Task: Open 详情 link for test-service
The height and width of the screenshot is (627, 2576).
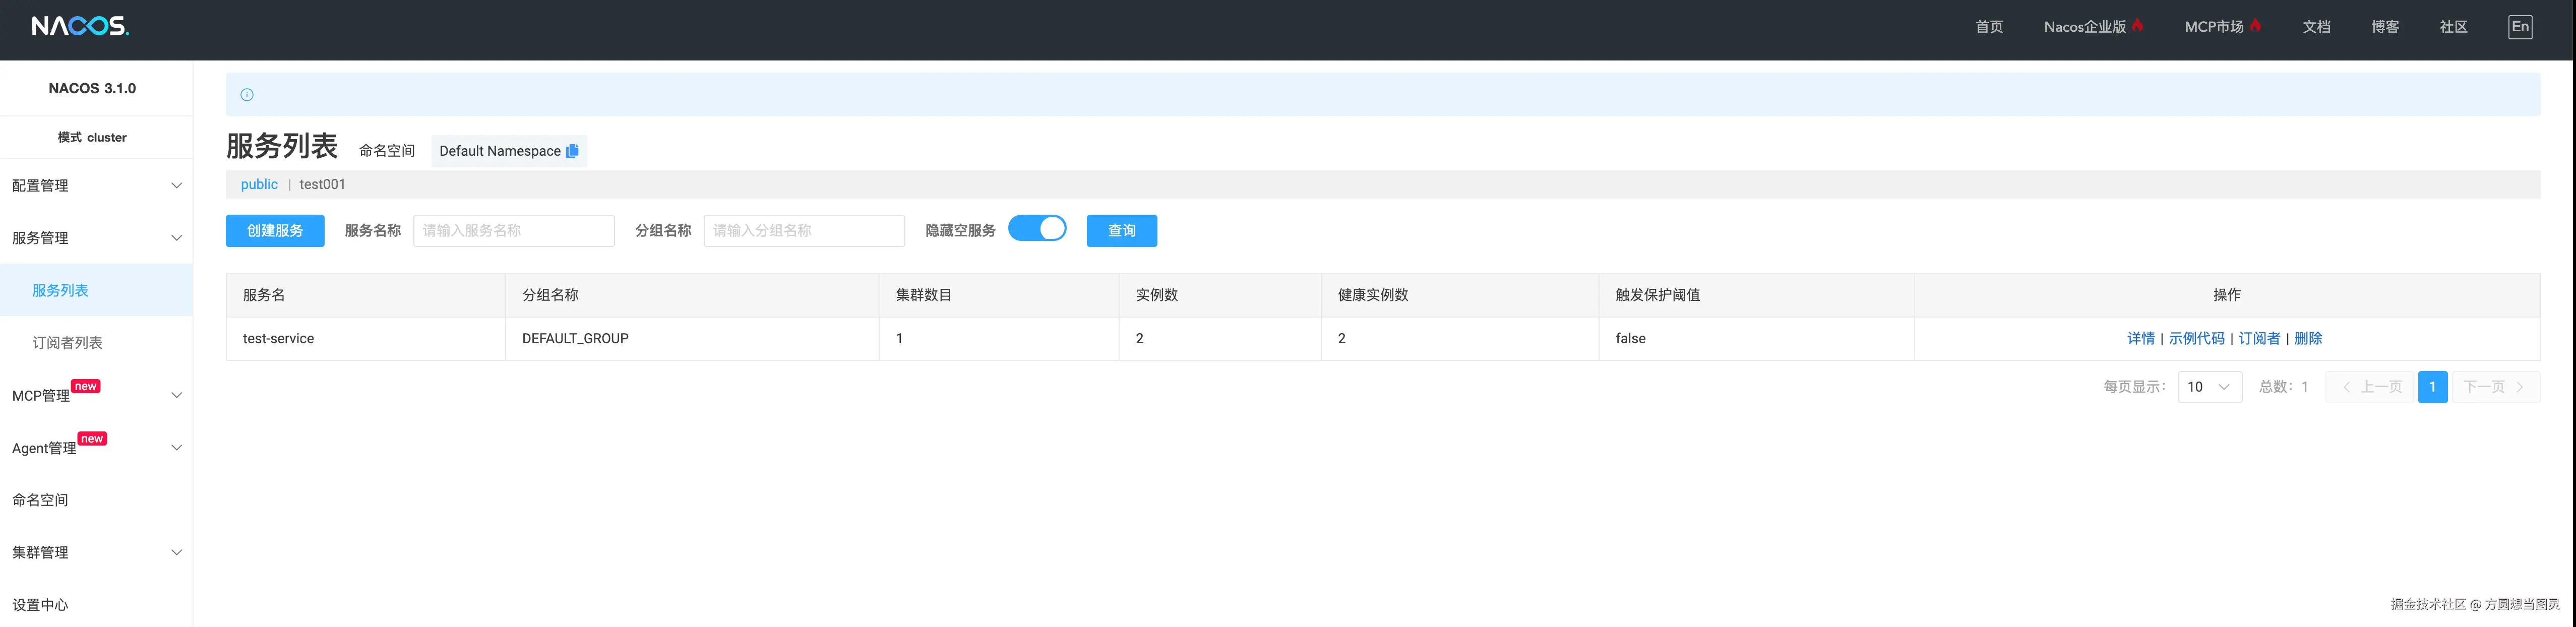Action: point(2140,339)
